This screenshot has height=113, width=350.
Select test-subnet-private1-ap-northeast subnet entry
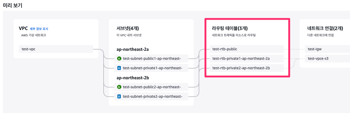pos(151,68)
